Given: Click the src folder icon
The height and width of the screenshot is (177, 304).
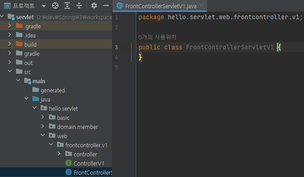Looking at the screenshot, I should 19,71.
